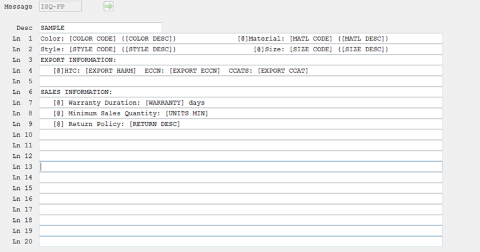Click the "Ln 1" row label

[x=23, y=39]
